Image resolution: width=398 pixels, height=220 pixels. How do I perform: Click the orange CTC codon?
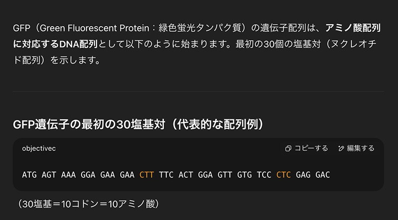coord(284,175)
